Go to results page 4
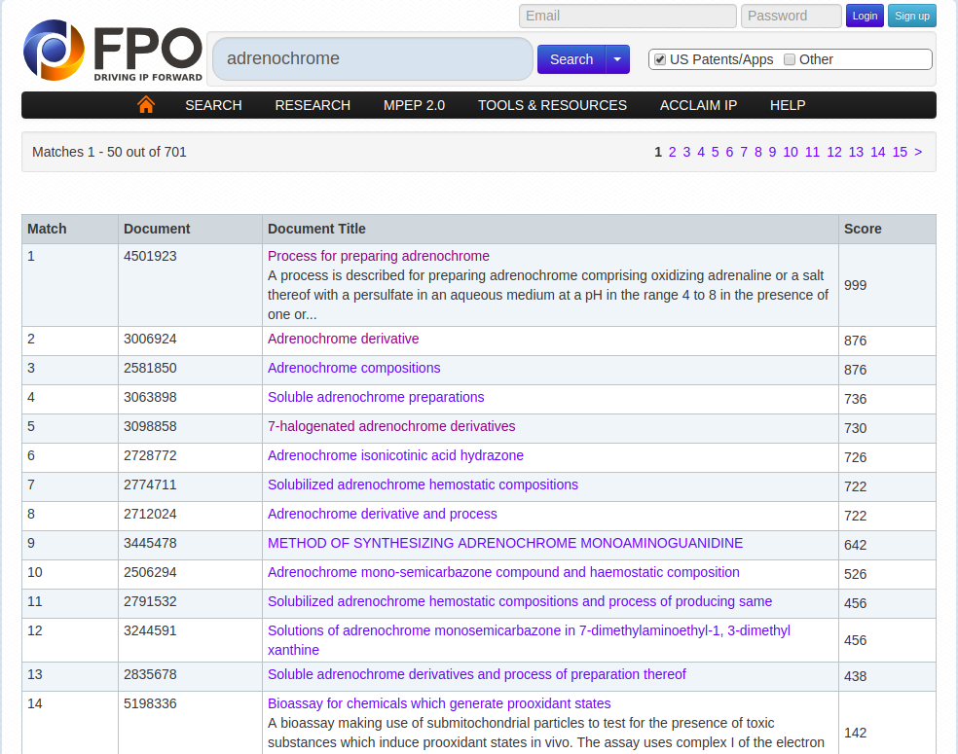 coord(701,152)
